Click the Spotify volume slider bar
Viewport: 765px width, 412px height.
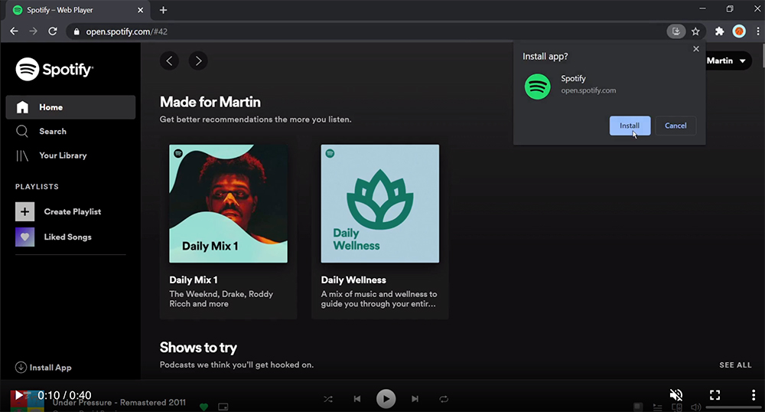click(x=734, y=407)
